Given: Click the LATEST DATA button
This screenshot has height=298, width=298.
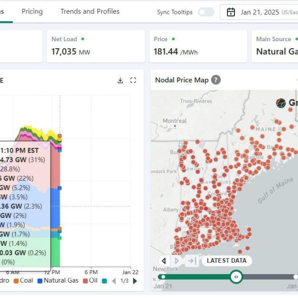Looking at the screenshot, I should coord(226,261).
